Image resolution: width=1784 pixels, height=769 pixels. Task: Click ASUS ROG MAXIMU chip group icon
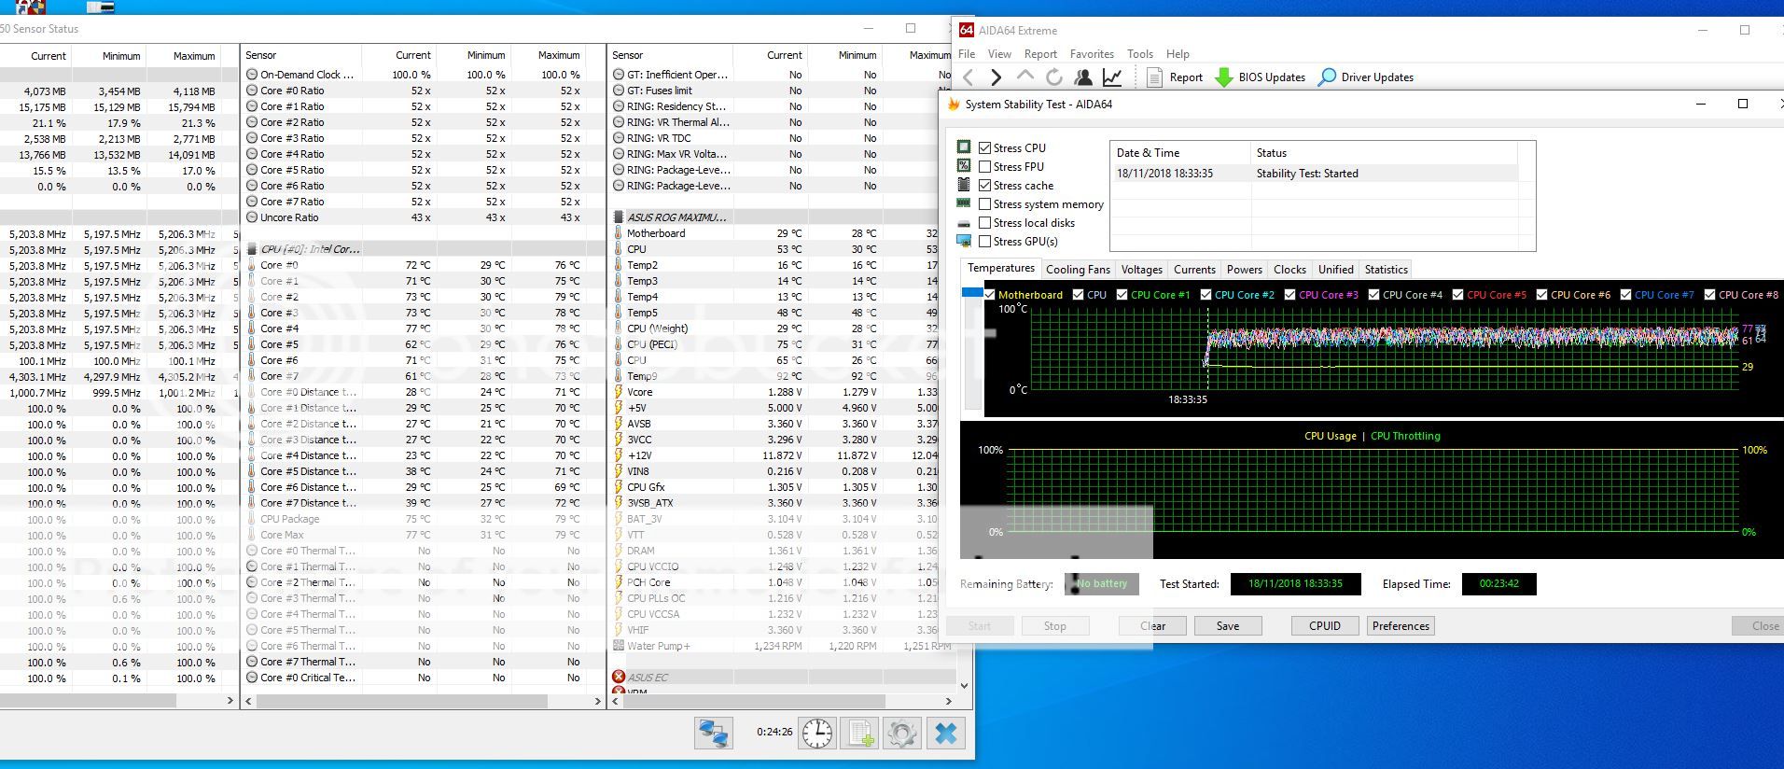click(x=618, y=217)
